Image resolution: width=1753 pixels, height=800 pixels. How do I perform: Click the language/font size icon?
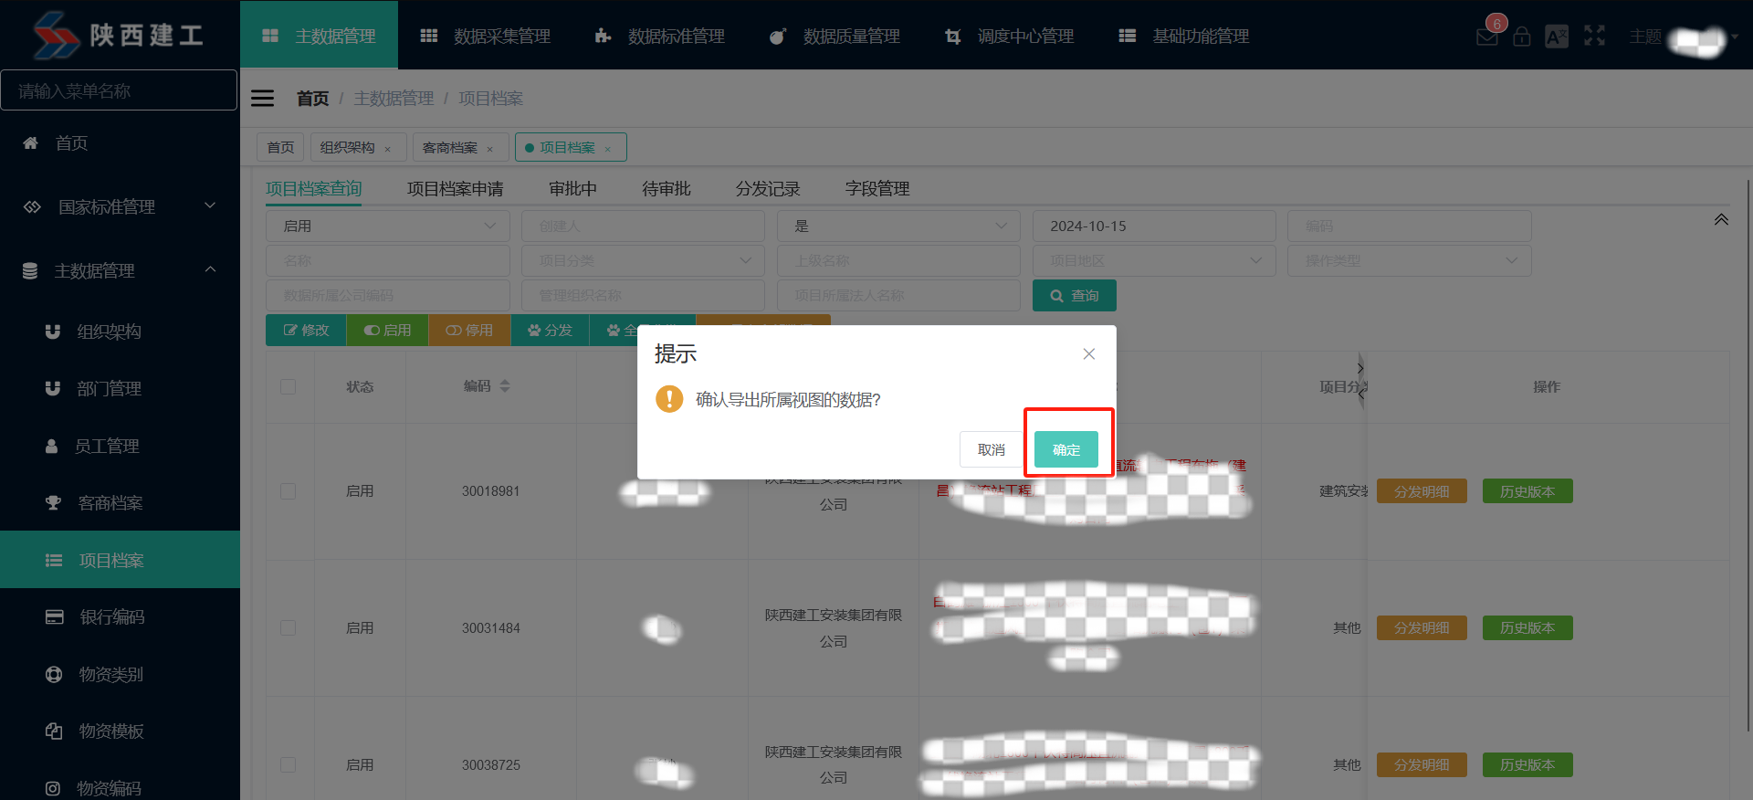[x=1557, y=37]
